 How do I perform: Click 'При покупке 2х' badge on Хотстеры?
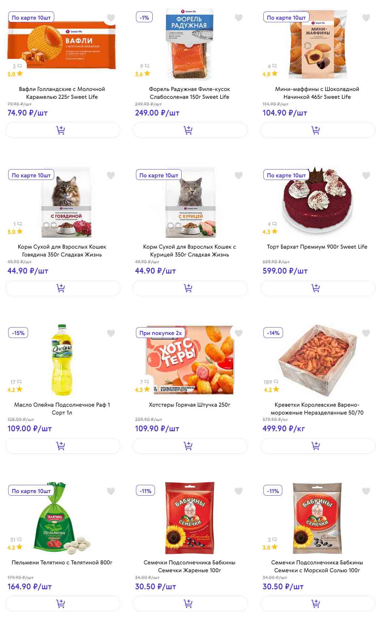(160, 333)
